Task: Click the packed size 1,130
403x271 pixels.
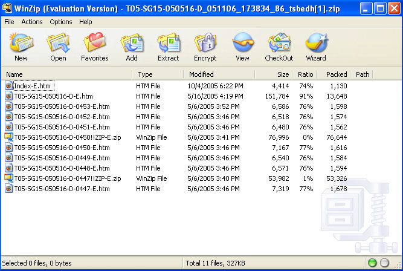Action: 339,86
